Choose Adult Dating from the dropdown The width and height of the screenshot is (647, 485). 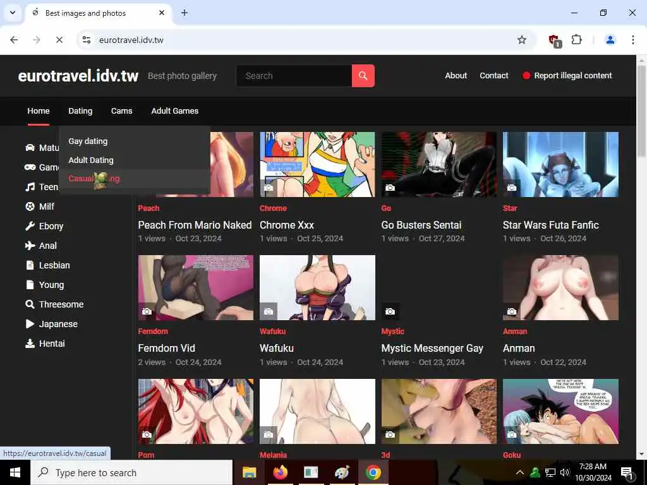pos(91,160)
